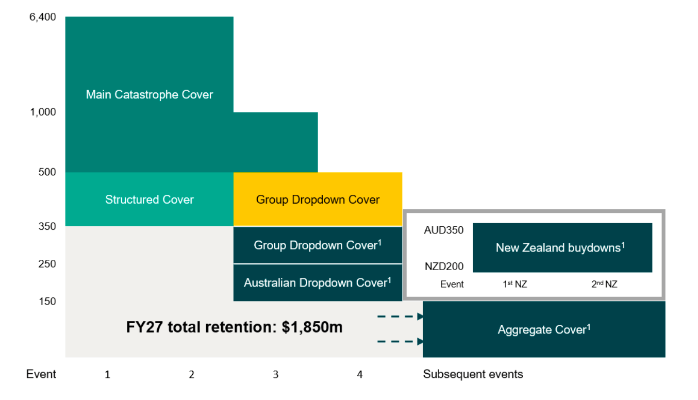Click the event number 4 on the bottom axis
698x400 pixels.
(x=360, y=375)
